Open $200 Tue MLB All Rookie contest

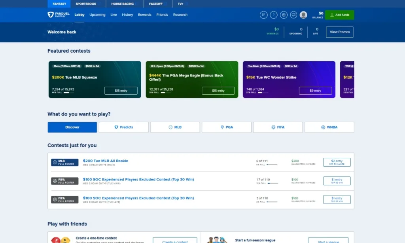(105, 161)
